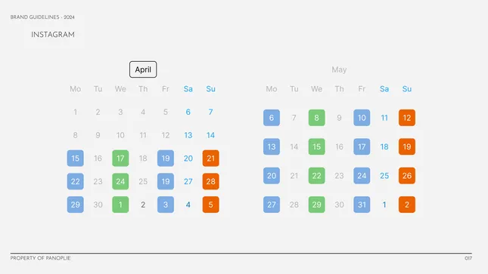This screenshot has width=488, height=274.
Task: Click the orange 12 in May
Action: [x=407, y=118]
